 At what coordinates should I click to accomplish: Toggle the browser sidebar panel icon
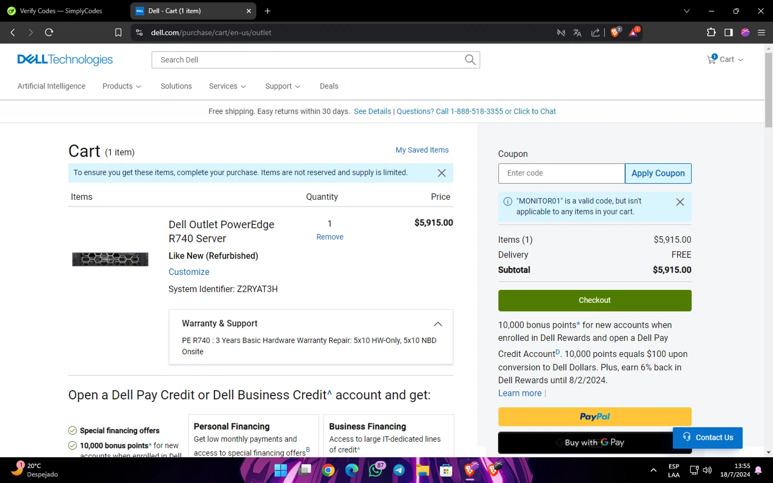(x=728, y=32)
